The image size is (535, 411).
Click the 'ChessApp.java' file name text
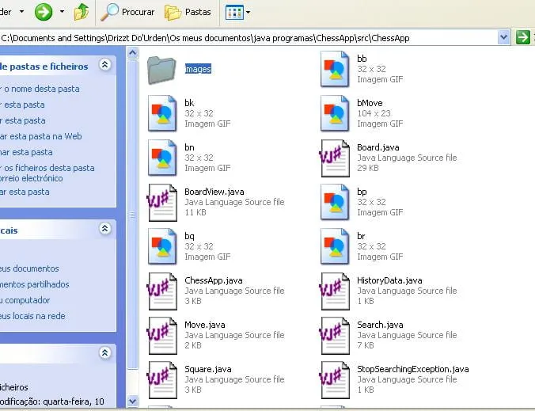click(x=214, y=280)
